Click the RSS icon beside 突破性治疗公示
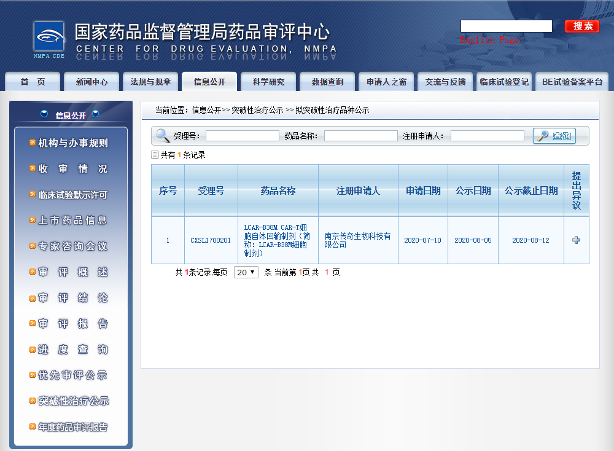 click(33, 401)
